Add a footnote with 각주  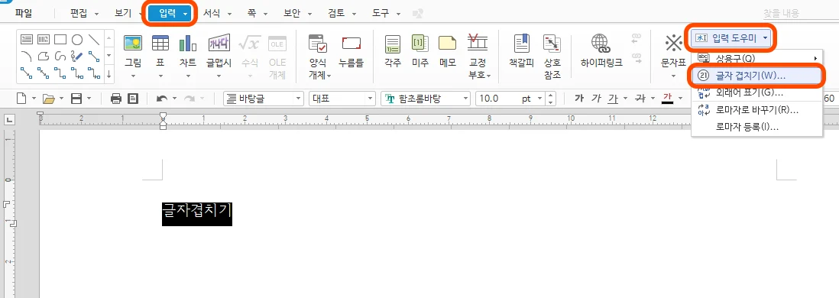[393, 44]
